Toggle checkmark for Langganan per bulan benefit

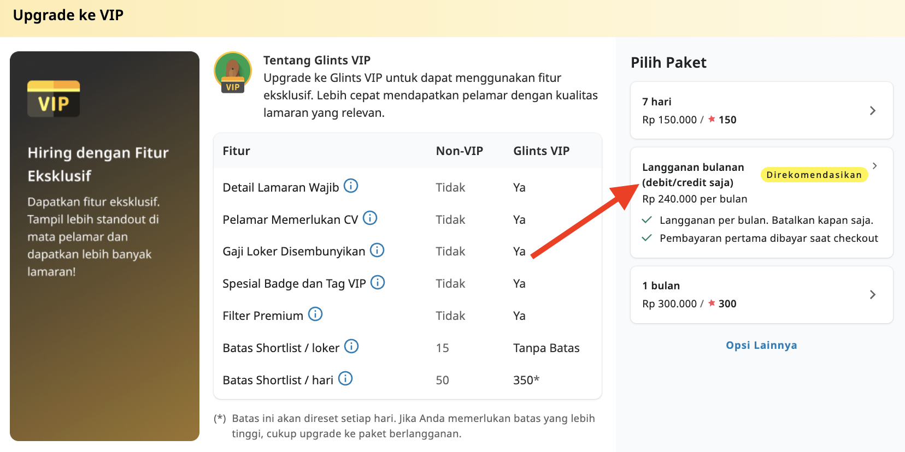(x=647, y=220)
